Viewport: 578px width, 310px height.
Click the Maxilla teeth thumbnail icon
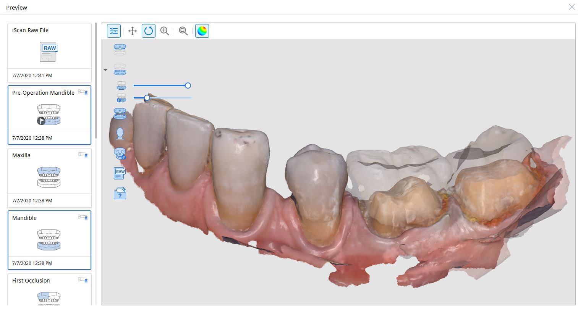49,177
